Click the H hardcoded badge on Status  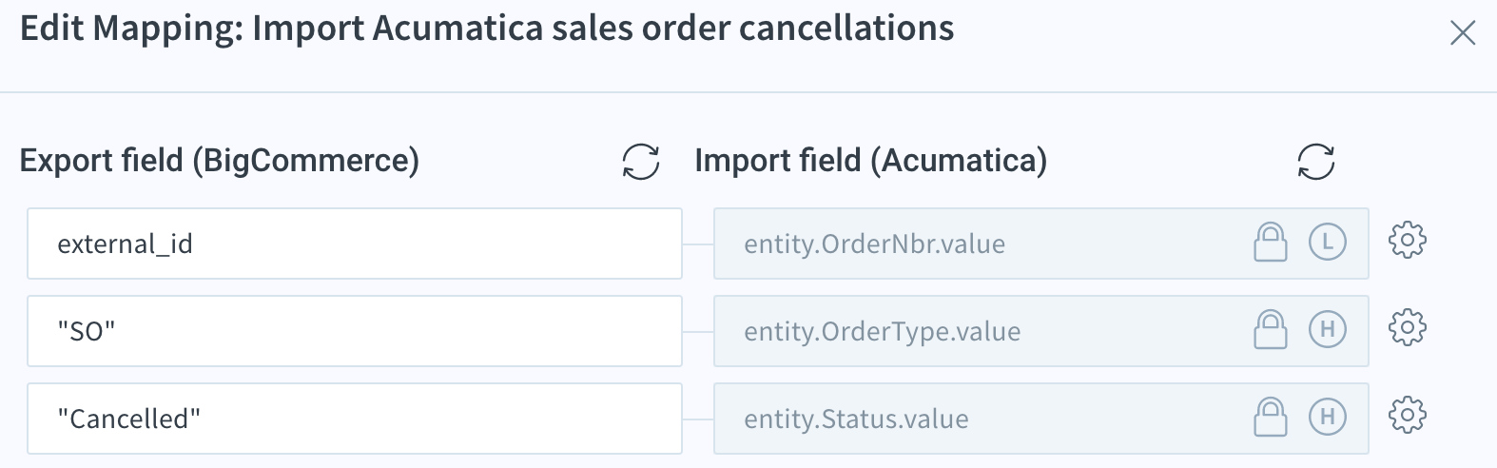pos(1328,418)
